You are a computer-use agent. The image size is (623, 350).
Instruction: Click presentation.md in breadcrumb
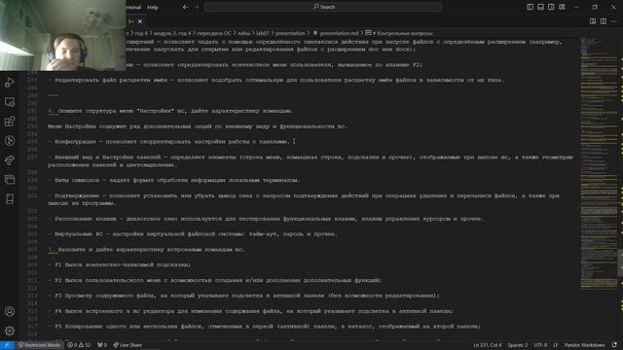tap(339, 33)
